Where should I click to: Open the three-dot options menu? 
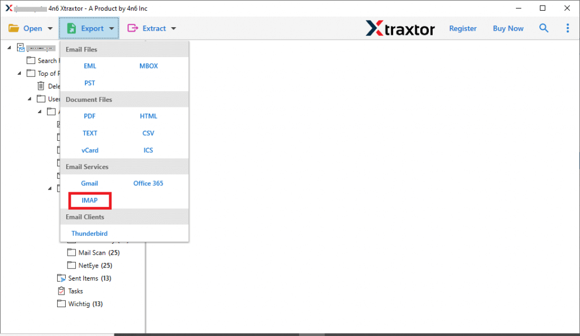tap(568, 28)
